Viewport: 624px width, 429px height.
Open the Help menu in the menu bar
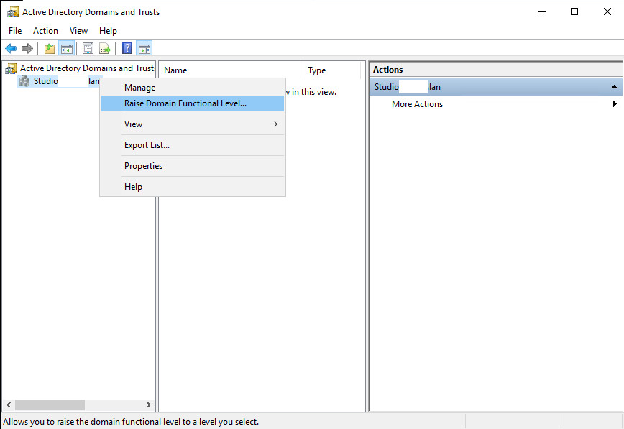point(108,31)
